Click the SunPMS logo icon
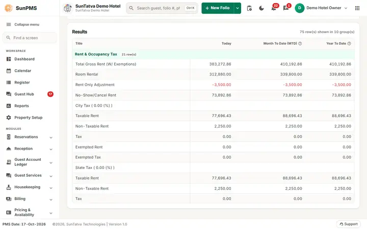The width and height of the screenshot is (367, 229). [9, 8]
